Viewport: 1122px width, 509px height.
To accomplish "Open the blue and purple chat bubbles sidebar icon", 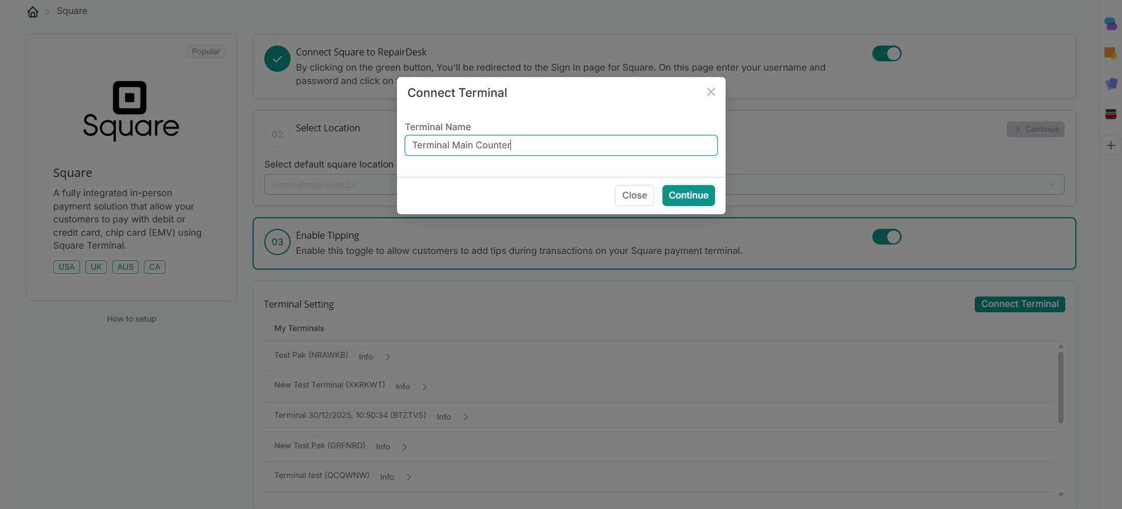I will [x=1110, y=24].
